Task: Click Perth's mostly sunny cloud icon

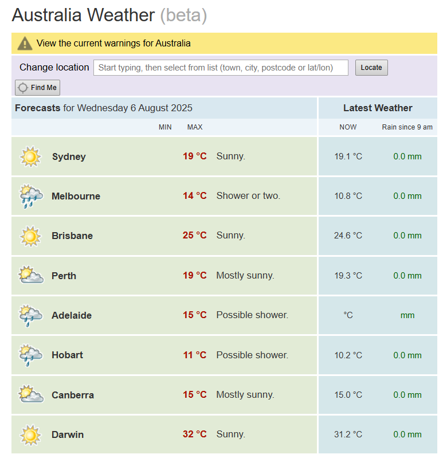Action: pyautogui.click(x=30, y=276)
